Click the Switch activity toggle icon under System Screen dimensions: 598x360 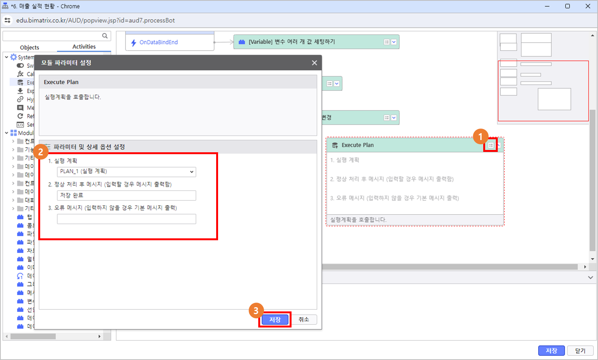point(20,66)
